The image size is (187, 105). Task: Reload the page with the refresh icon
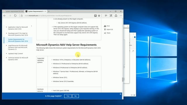point(15,15)
